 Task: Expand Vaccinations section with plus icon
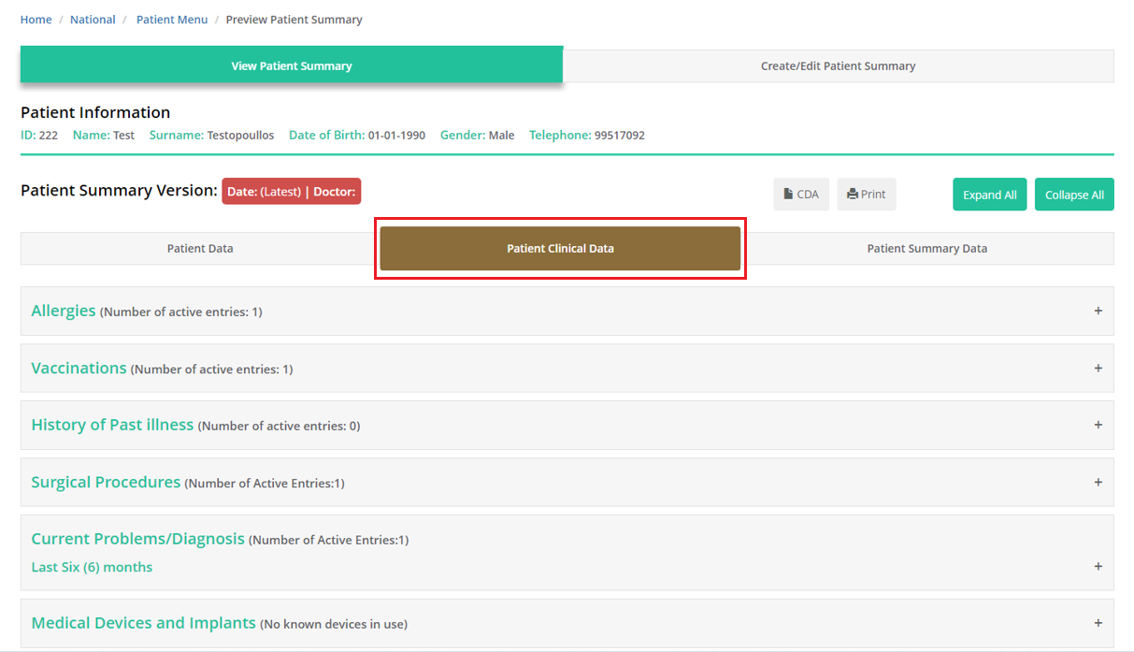coord(1098,369)
